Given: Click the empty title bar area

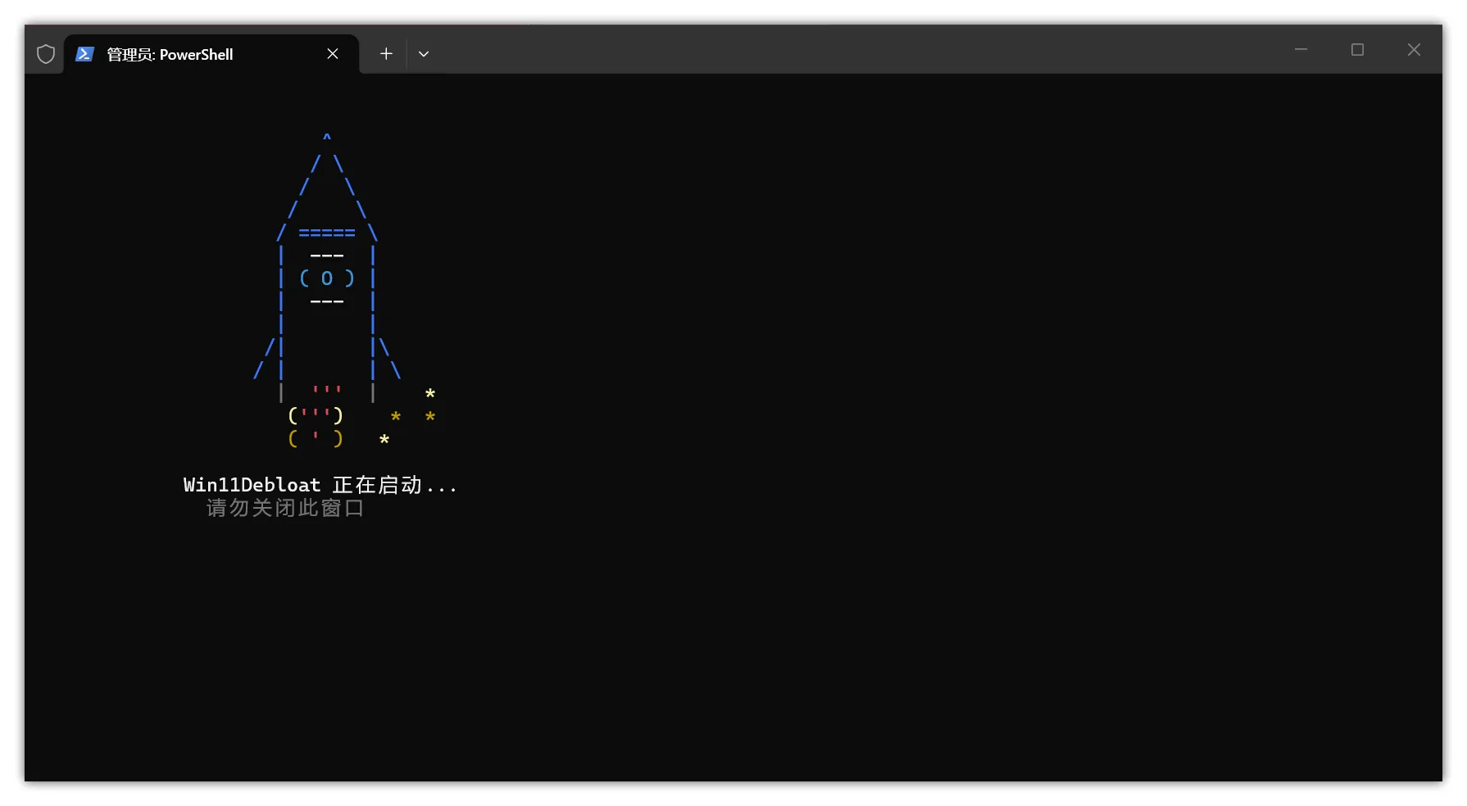Looking at the screenshot, I should pos(820,50).
